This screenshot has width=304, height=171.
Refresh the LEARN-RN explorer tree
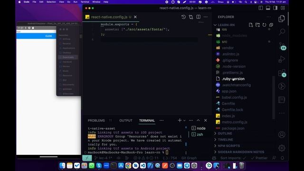click(x=264, y=25)
